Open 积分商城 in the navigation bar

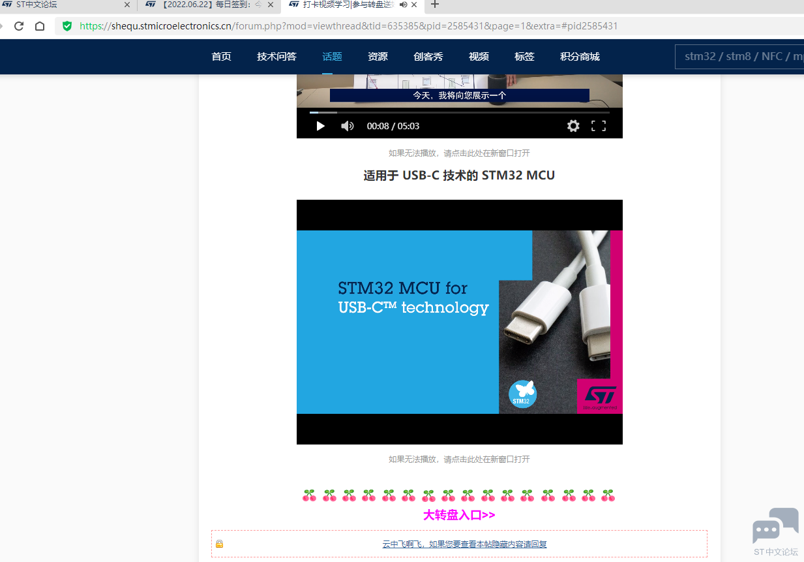point(580,57)
